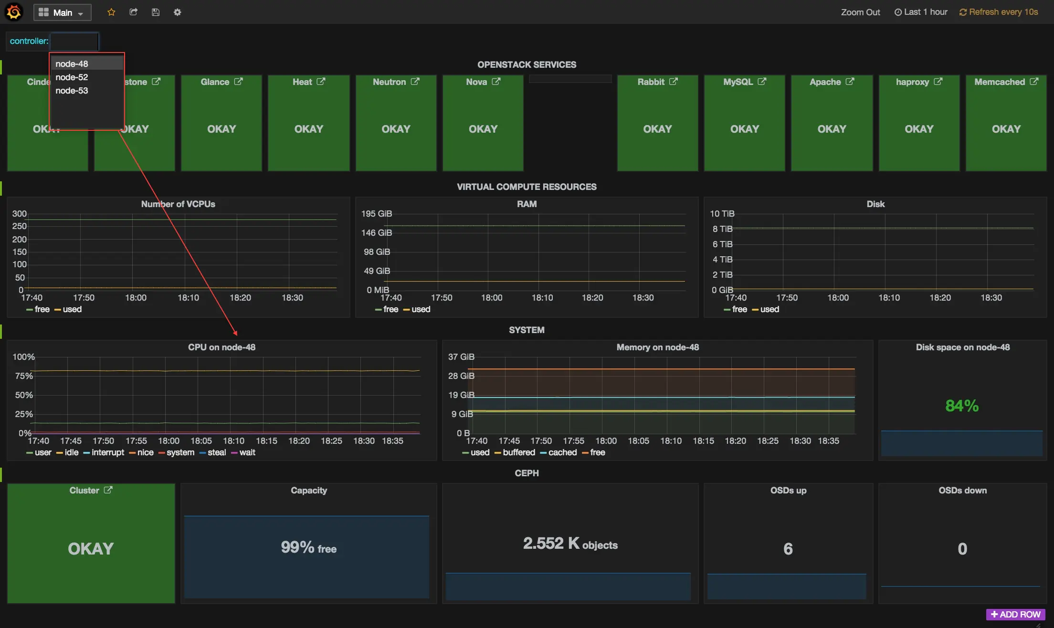The height and width of the screenshot is (628, 1054).
Task: Open the Disk space on node-48 title
Action: [962, 347]
